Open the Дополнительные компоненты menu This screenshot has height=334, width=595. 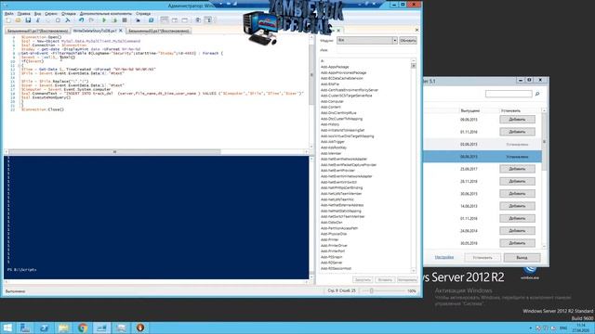click(x=106, y=14)
